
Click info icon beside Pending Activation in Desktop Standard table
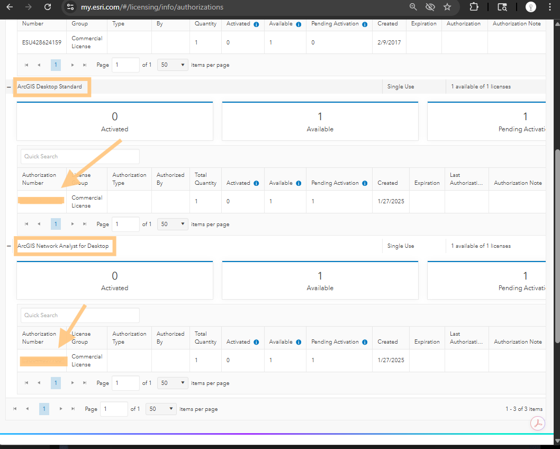coord(365,183)
